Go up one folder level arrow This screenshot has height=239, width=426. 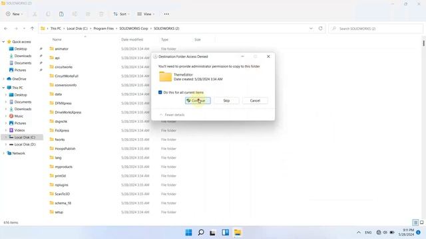33,29
